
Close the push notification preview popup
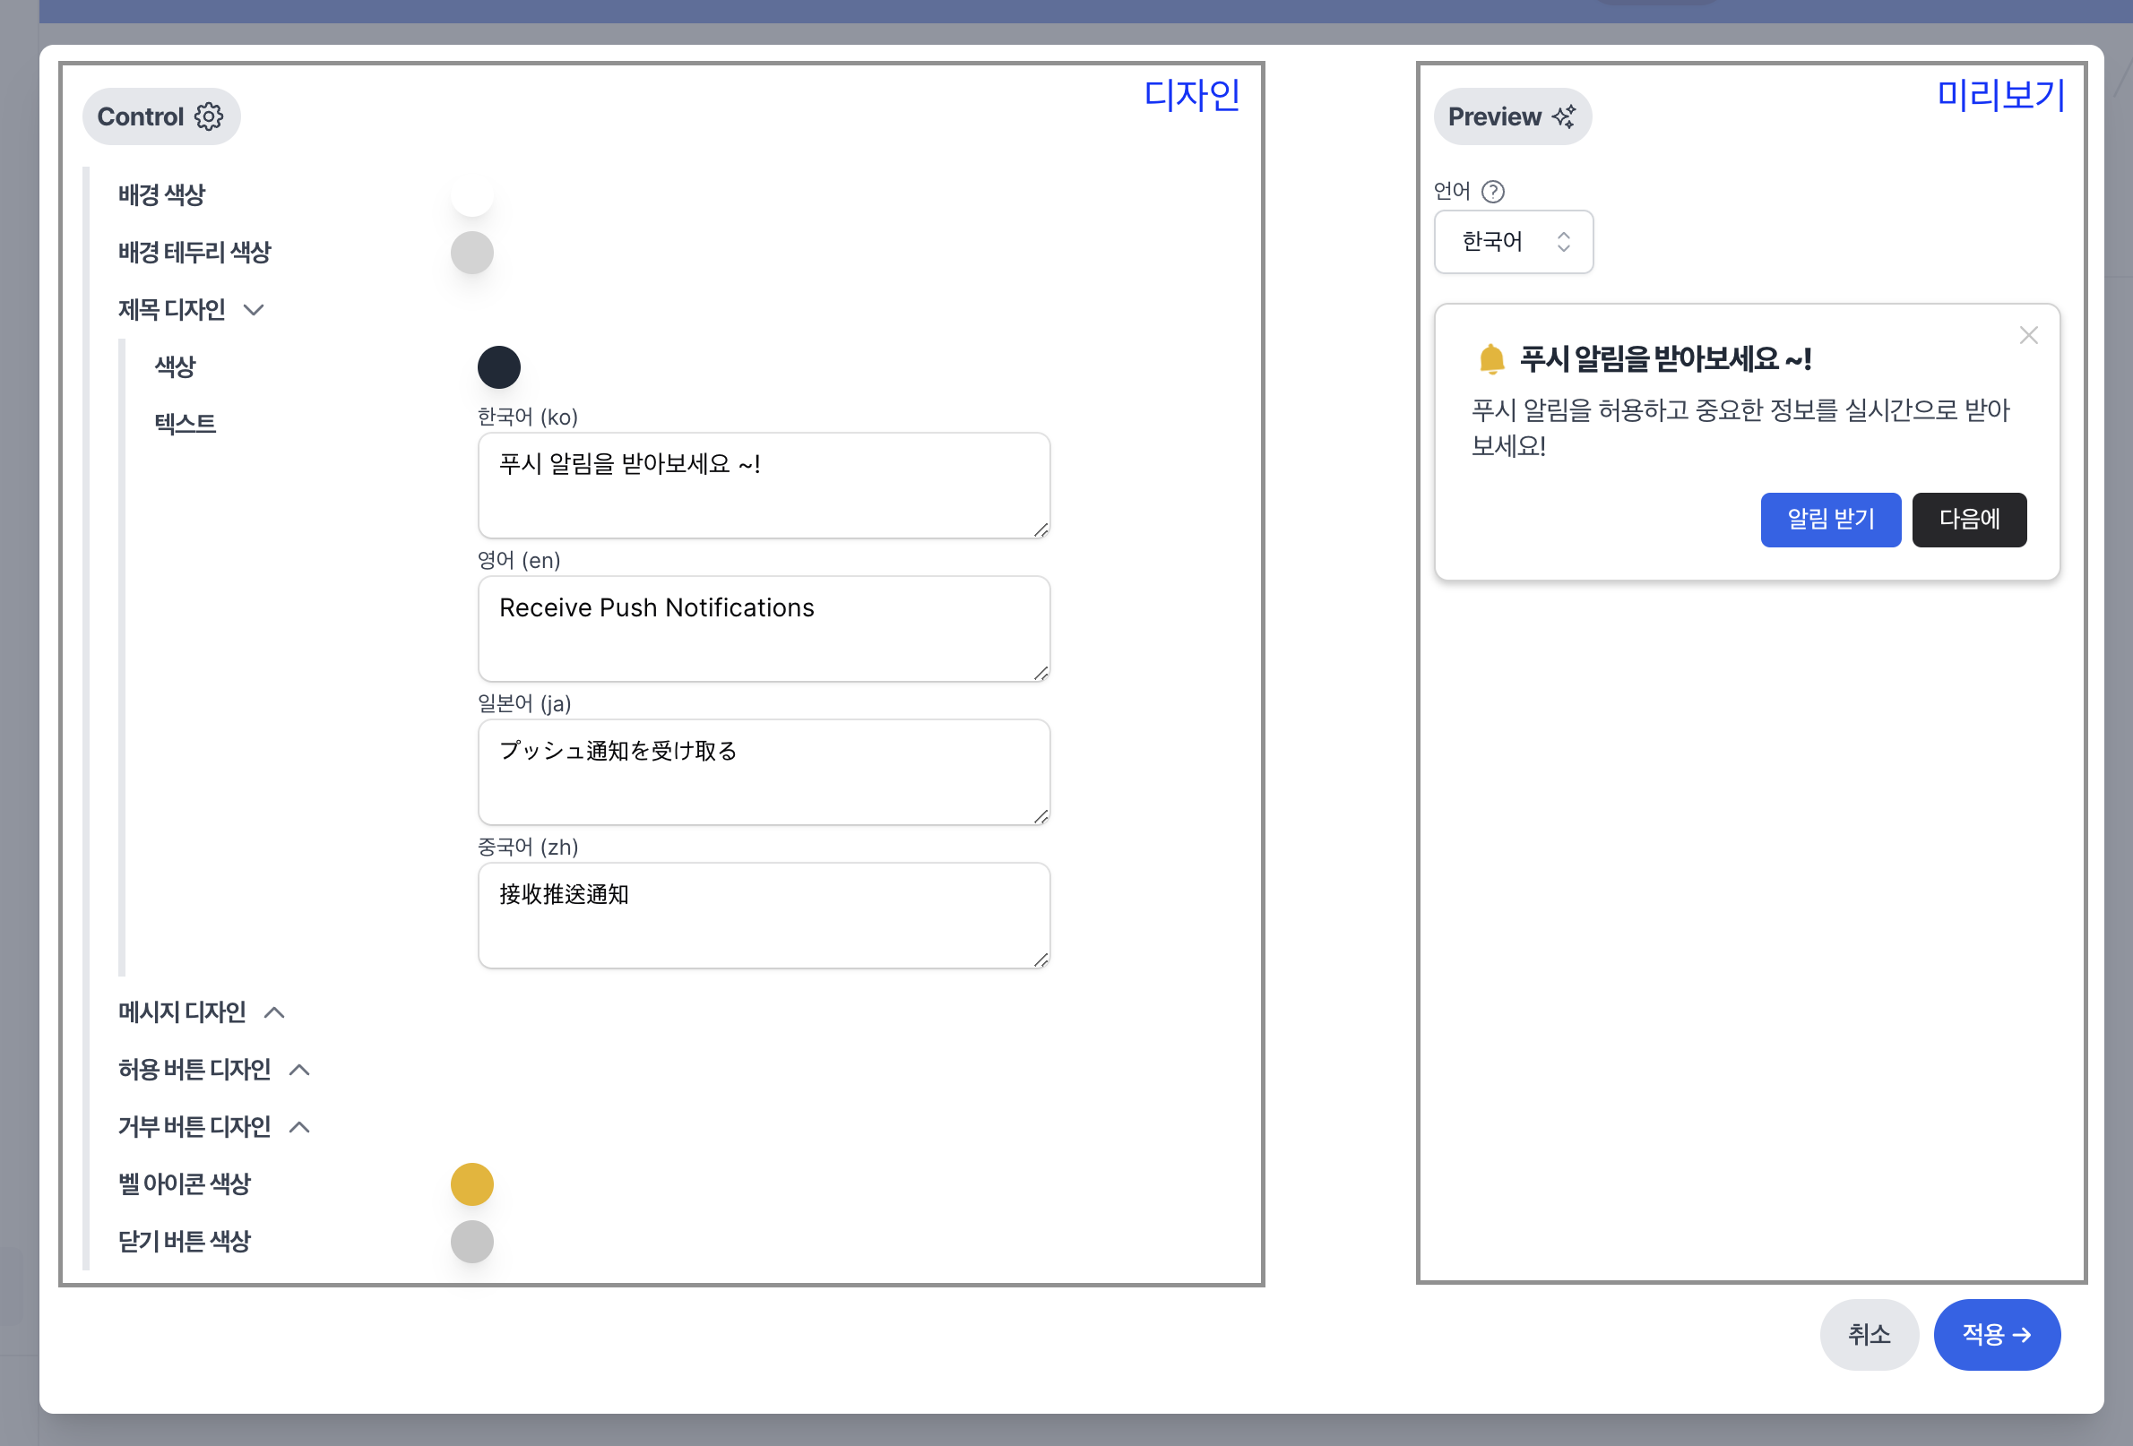2028,336
